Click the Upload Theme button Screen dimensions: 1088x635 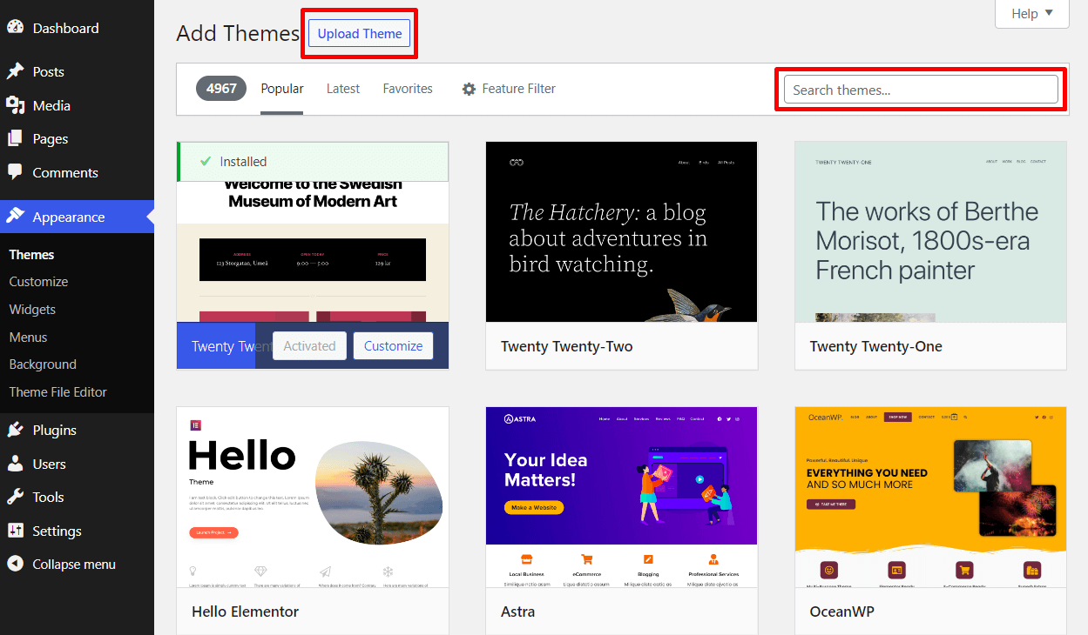click(360, 34)
